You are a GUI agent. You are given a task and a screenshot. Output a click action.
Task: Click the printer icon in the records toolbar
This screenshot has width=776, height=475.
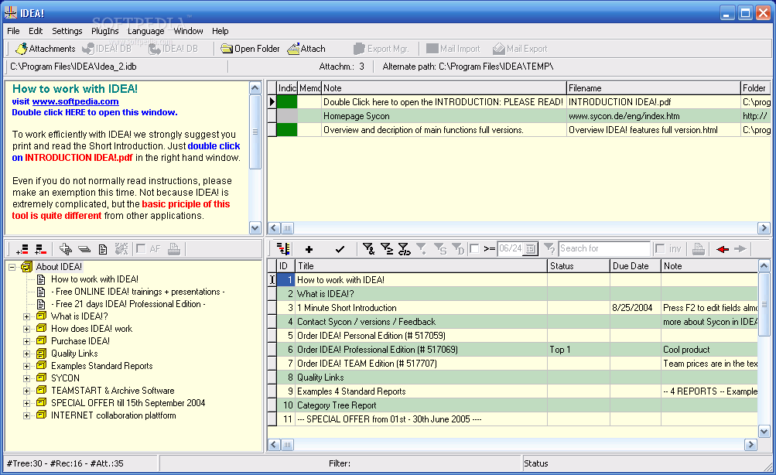[x=699, y=249]
